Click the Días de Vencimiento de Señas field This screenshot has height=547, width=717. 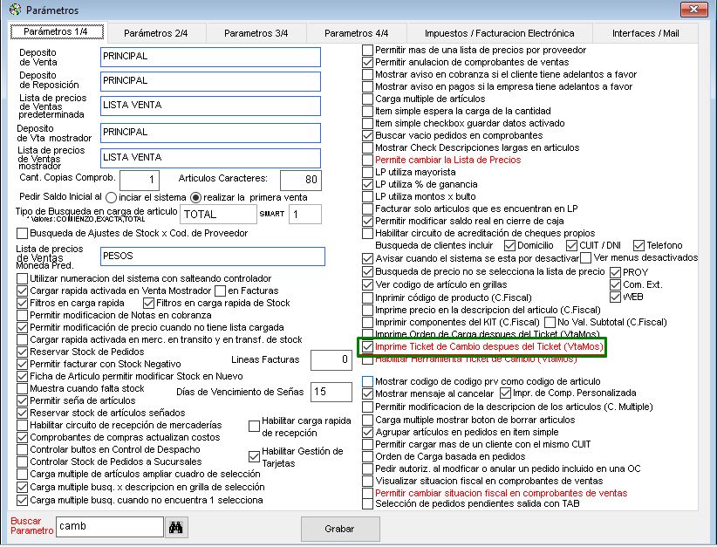[x=331, y=392]
